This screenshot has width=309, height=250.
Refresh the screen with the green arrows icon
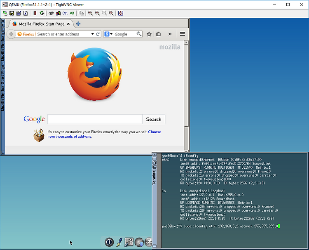point(42,13)
